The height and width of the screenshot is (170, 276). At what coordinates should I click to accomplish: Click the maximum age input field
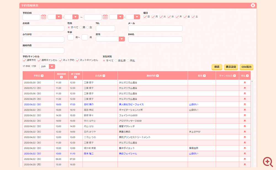[85, 37]
